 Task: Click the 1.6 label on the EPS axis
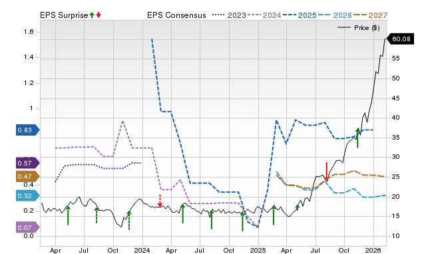[29, 32]
